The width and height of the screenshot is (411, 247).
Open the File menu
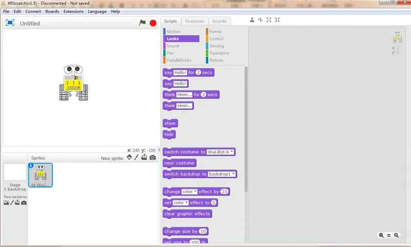6,11
